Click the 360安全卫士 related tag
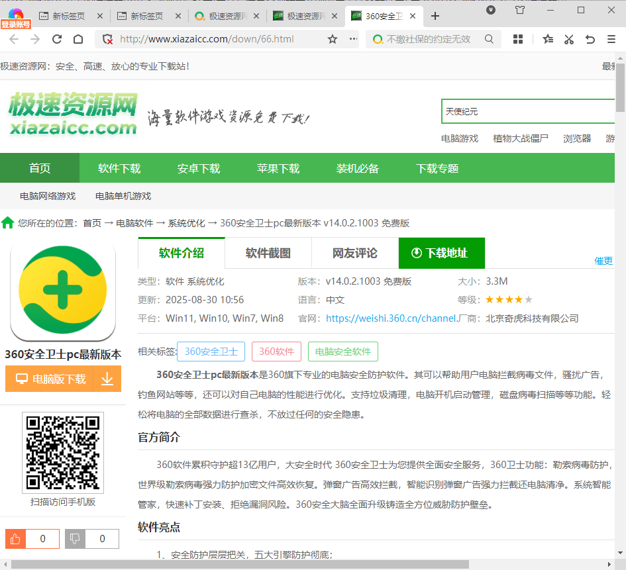The width and height of the screenshot is (626, 570). (211, 351)
